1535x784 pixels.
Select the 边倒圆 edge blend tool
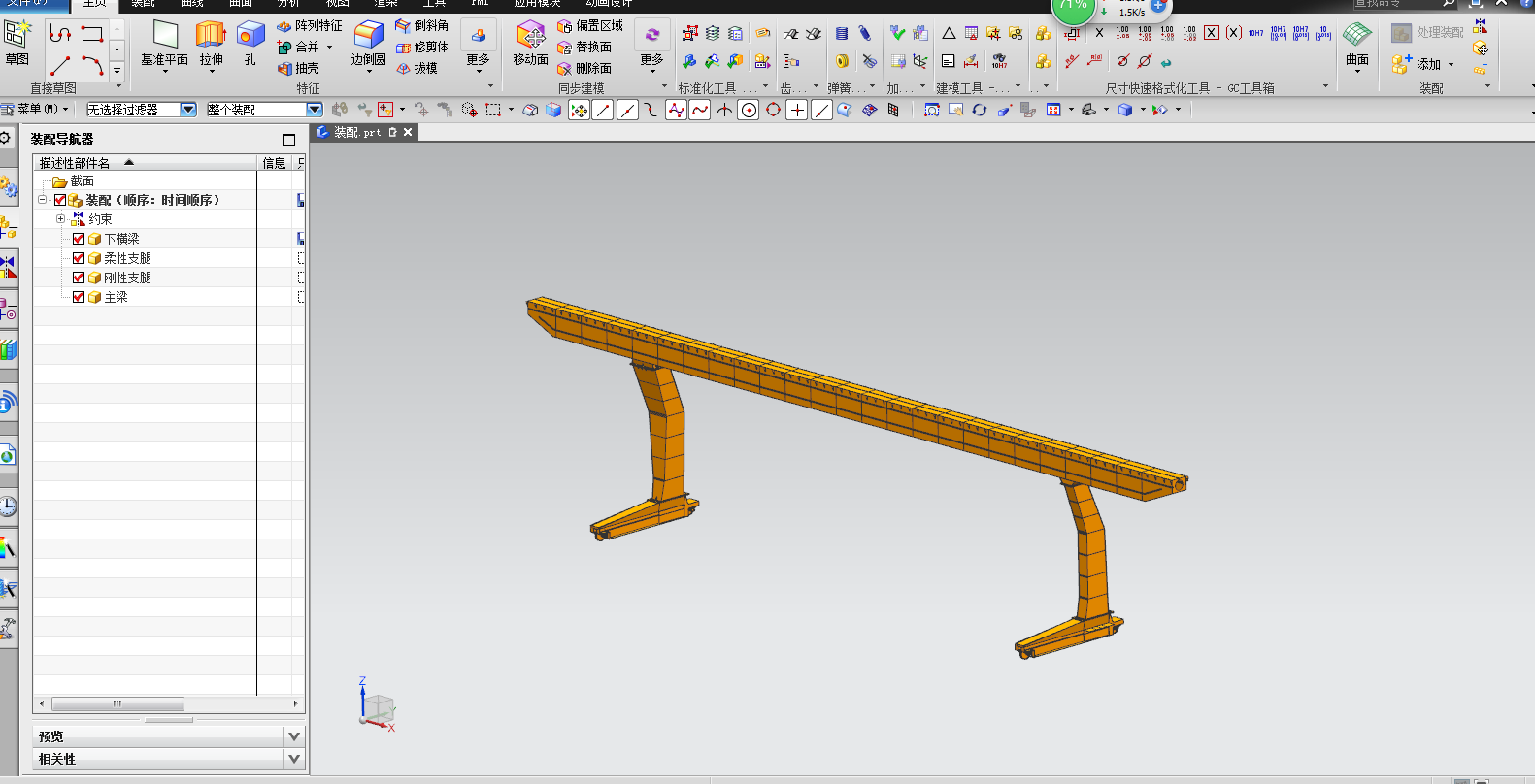(x=368, y=45)
